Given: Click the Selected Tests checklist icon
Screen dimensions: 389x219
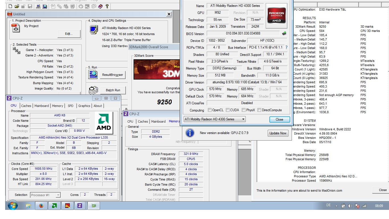Looking at the screenshot, I should (16, 50).
